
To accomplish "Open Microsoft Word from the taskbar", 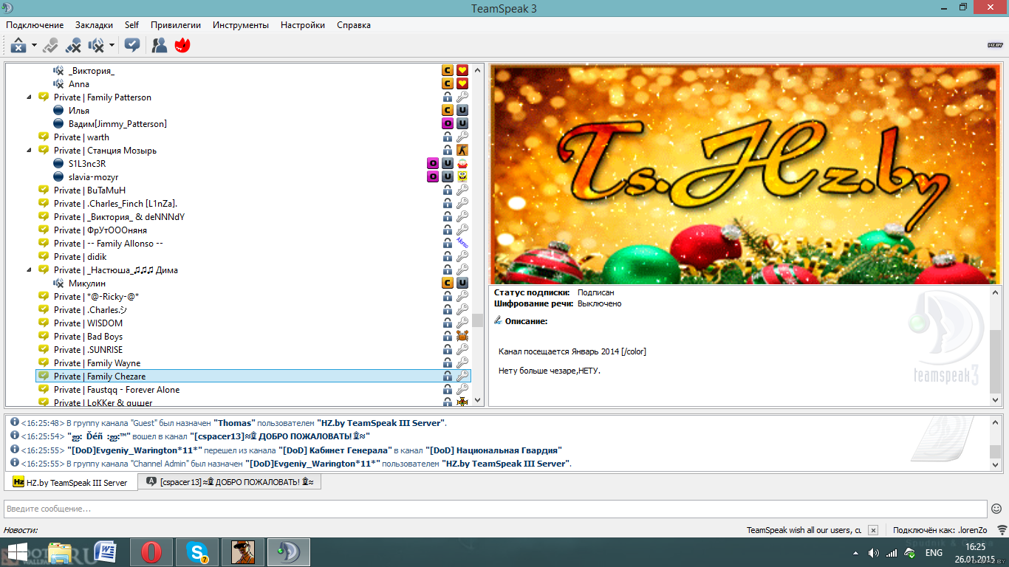I will coord(105,552).
